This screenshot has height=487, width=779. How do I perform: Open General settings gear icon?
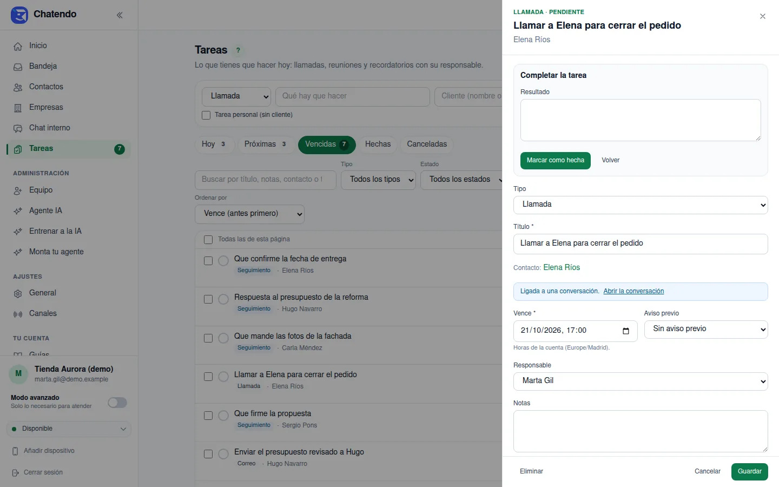(18, 293)
